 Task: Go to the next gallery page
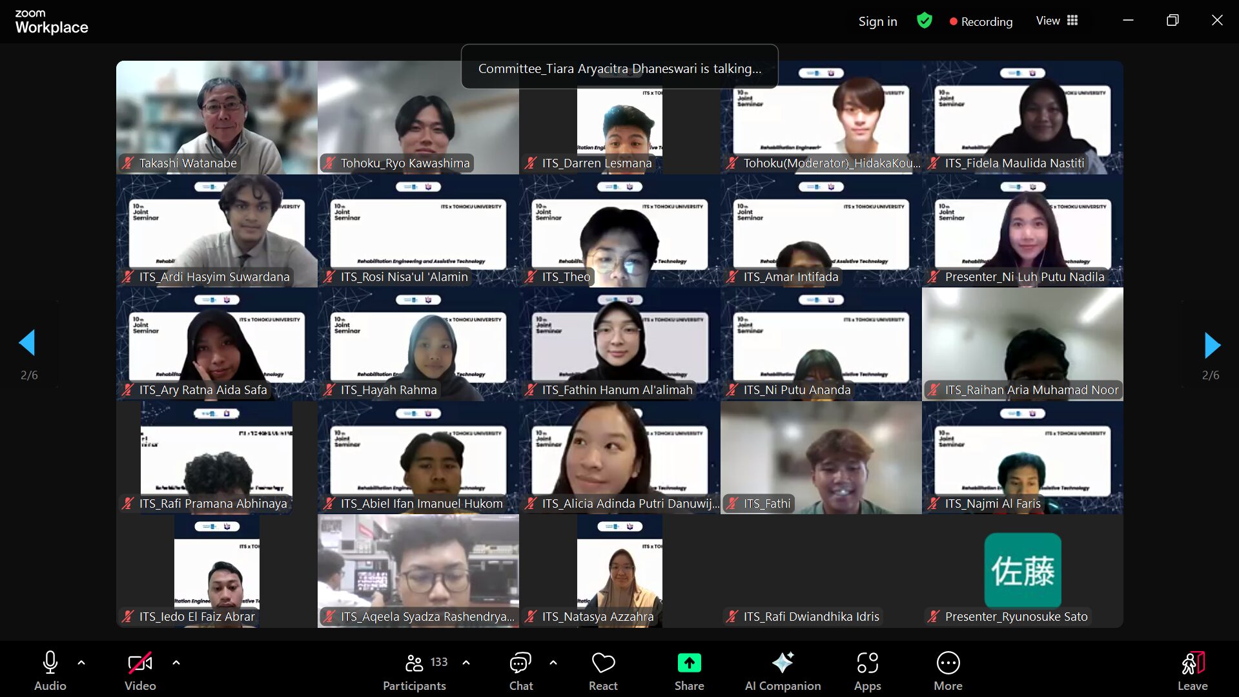coord(1212,345)
